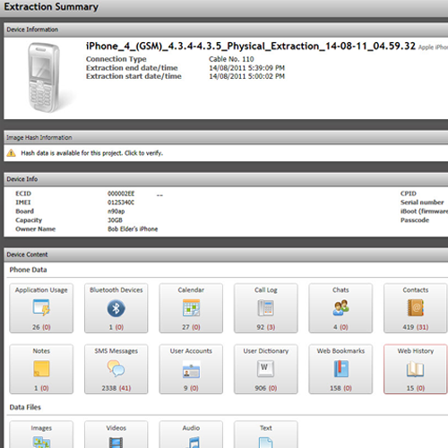The height and width of the screenshot is (448, 448).
Task: Click the Bluetooth Devices count 1 (0)
Action: tap(116, 327)
